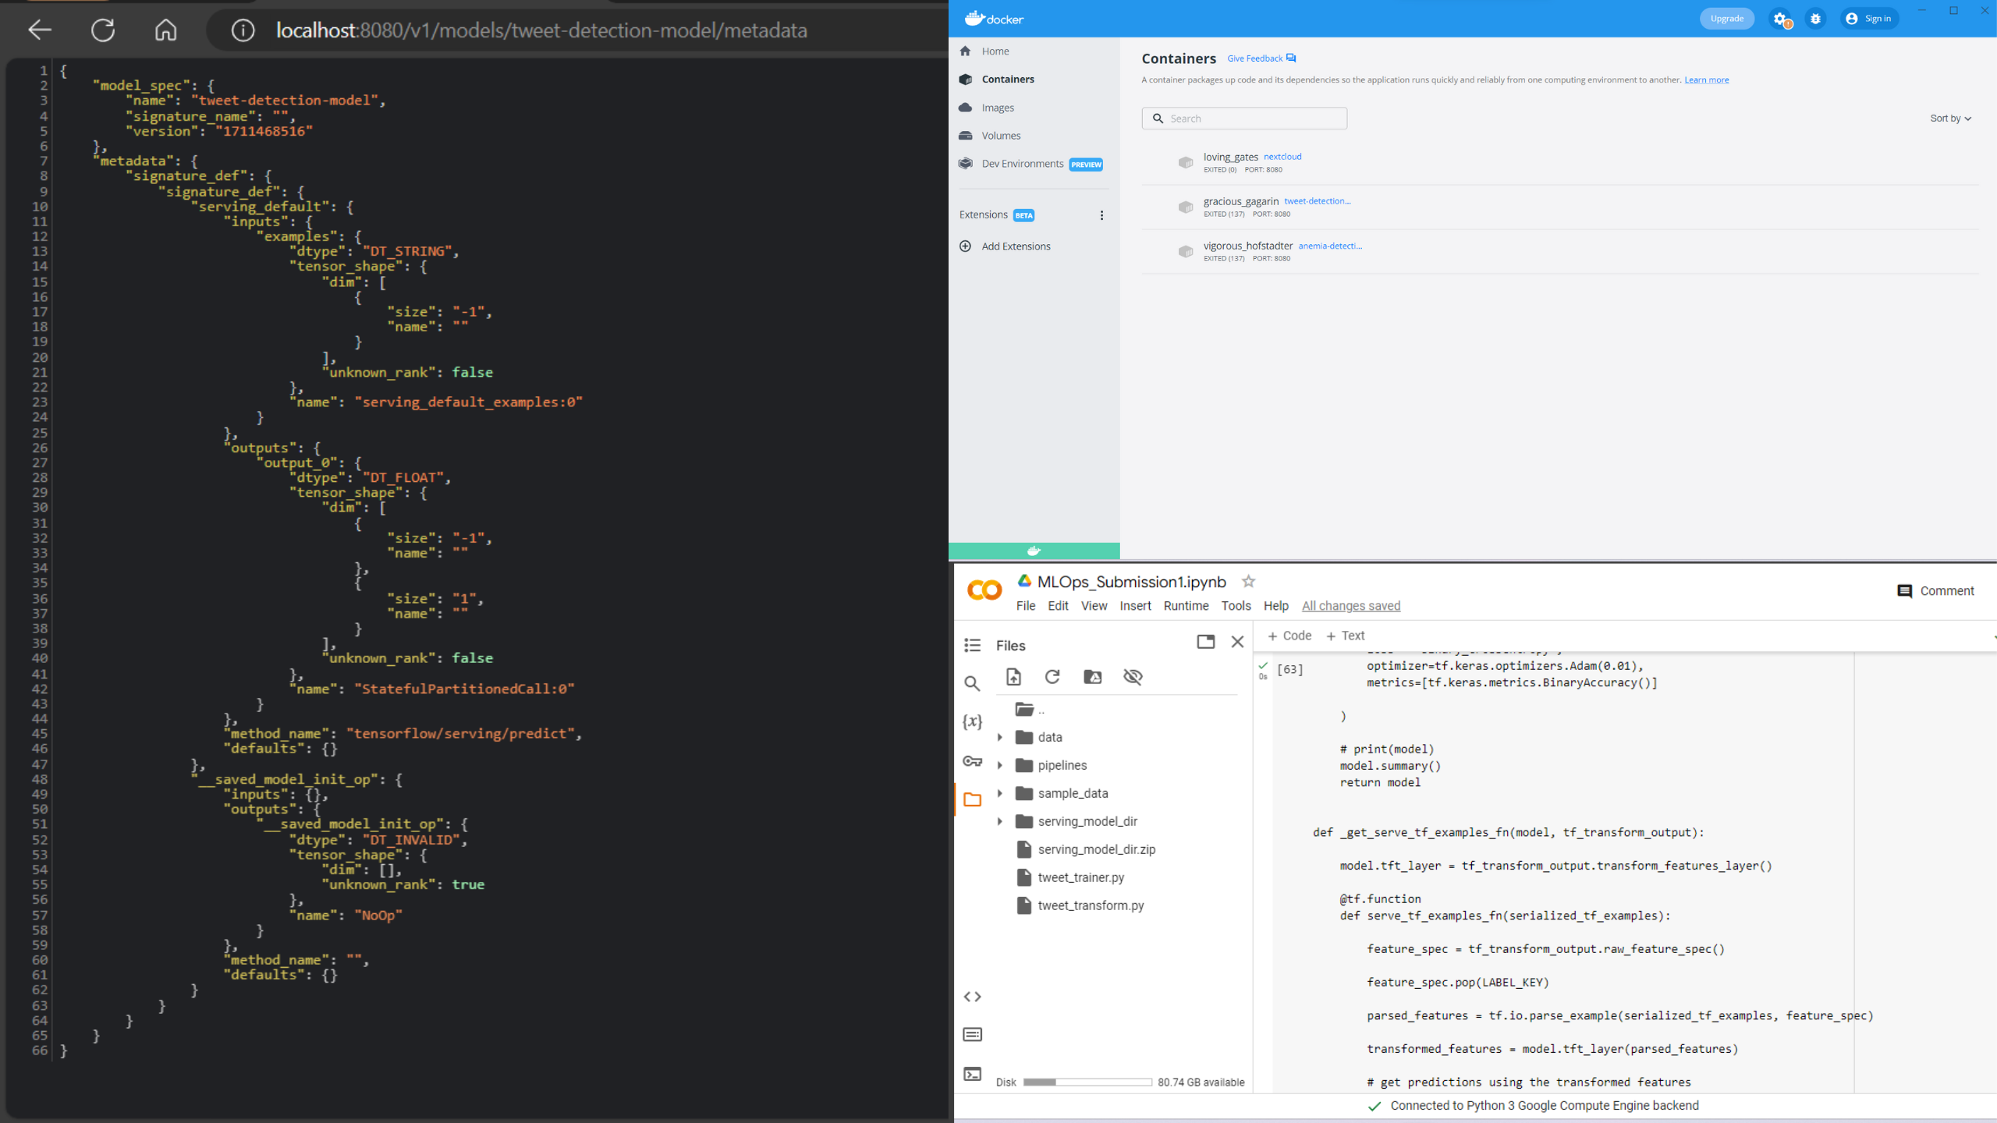The width and height of the screenshot is (1997, 1123).
Task: Open Colab Tools menu
Action: (1236, 606)
